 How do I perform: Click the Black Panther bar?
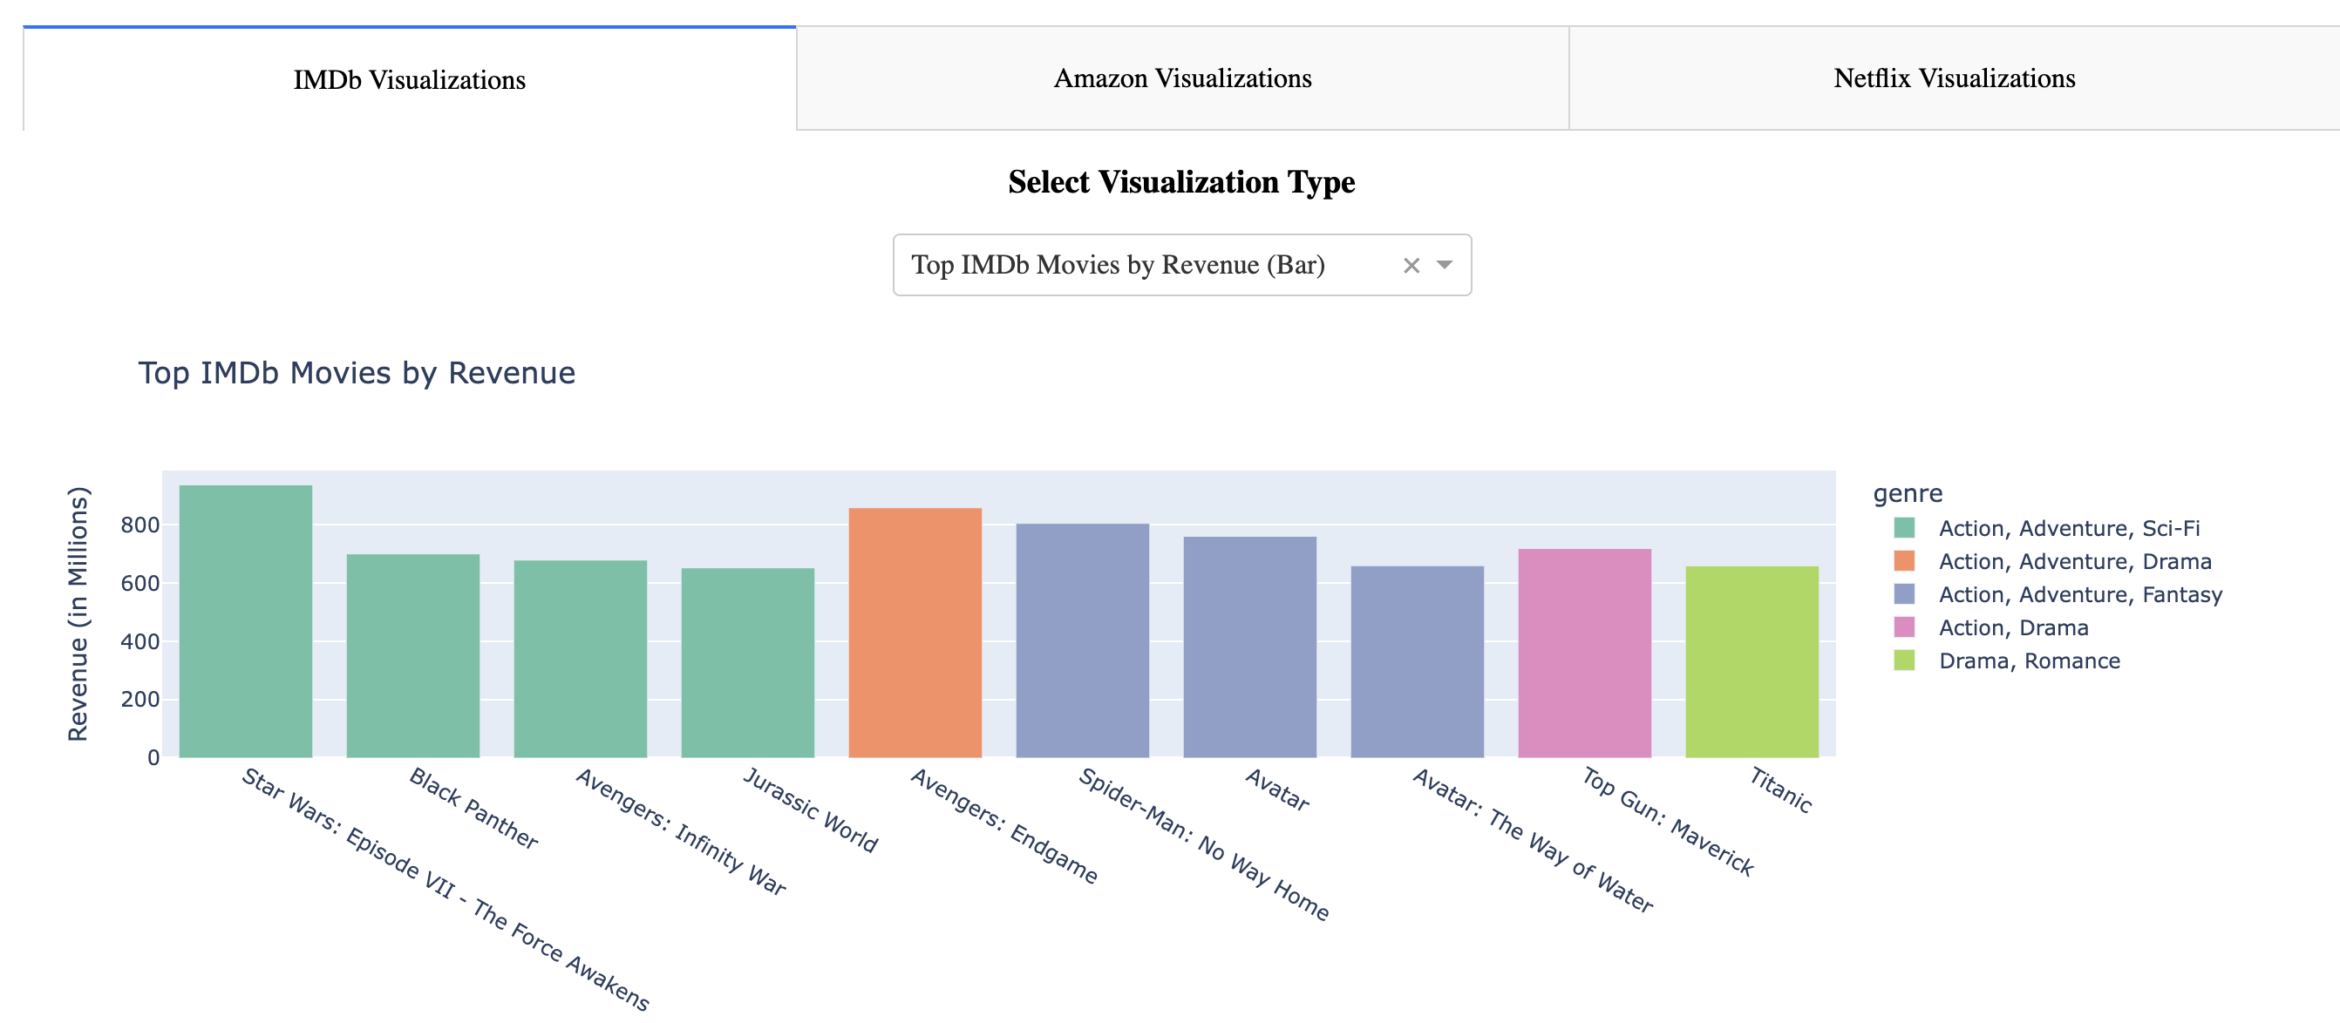tap(412, 656)
